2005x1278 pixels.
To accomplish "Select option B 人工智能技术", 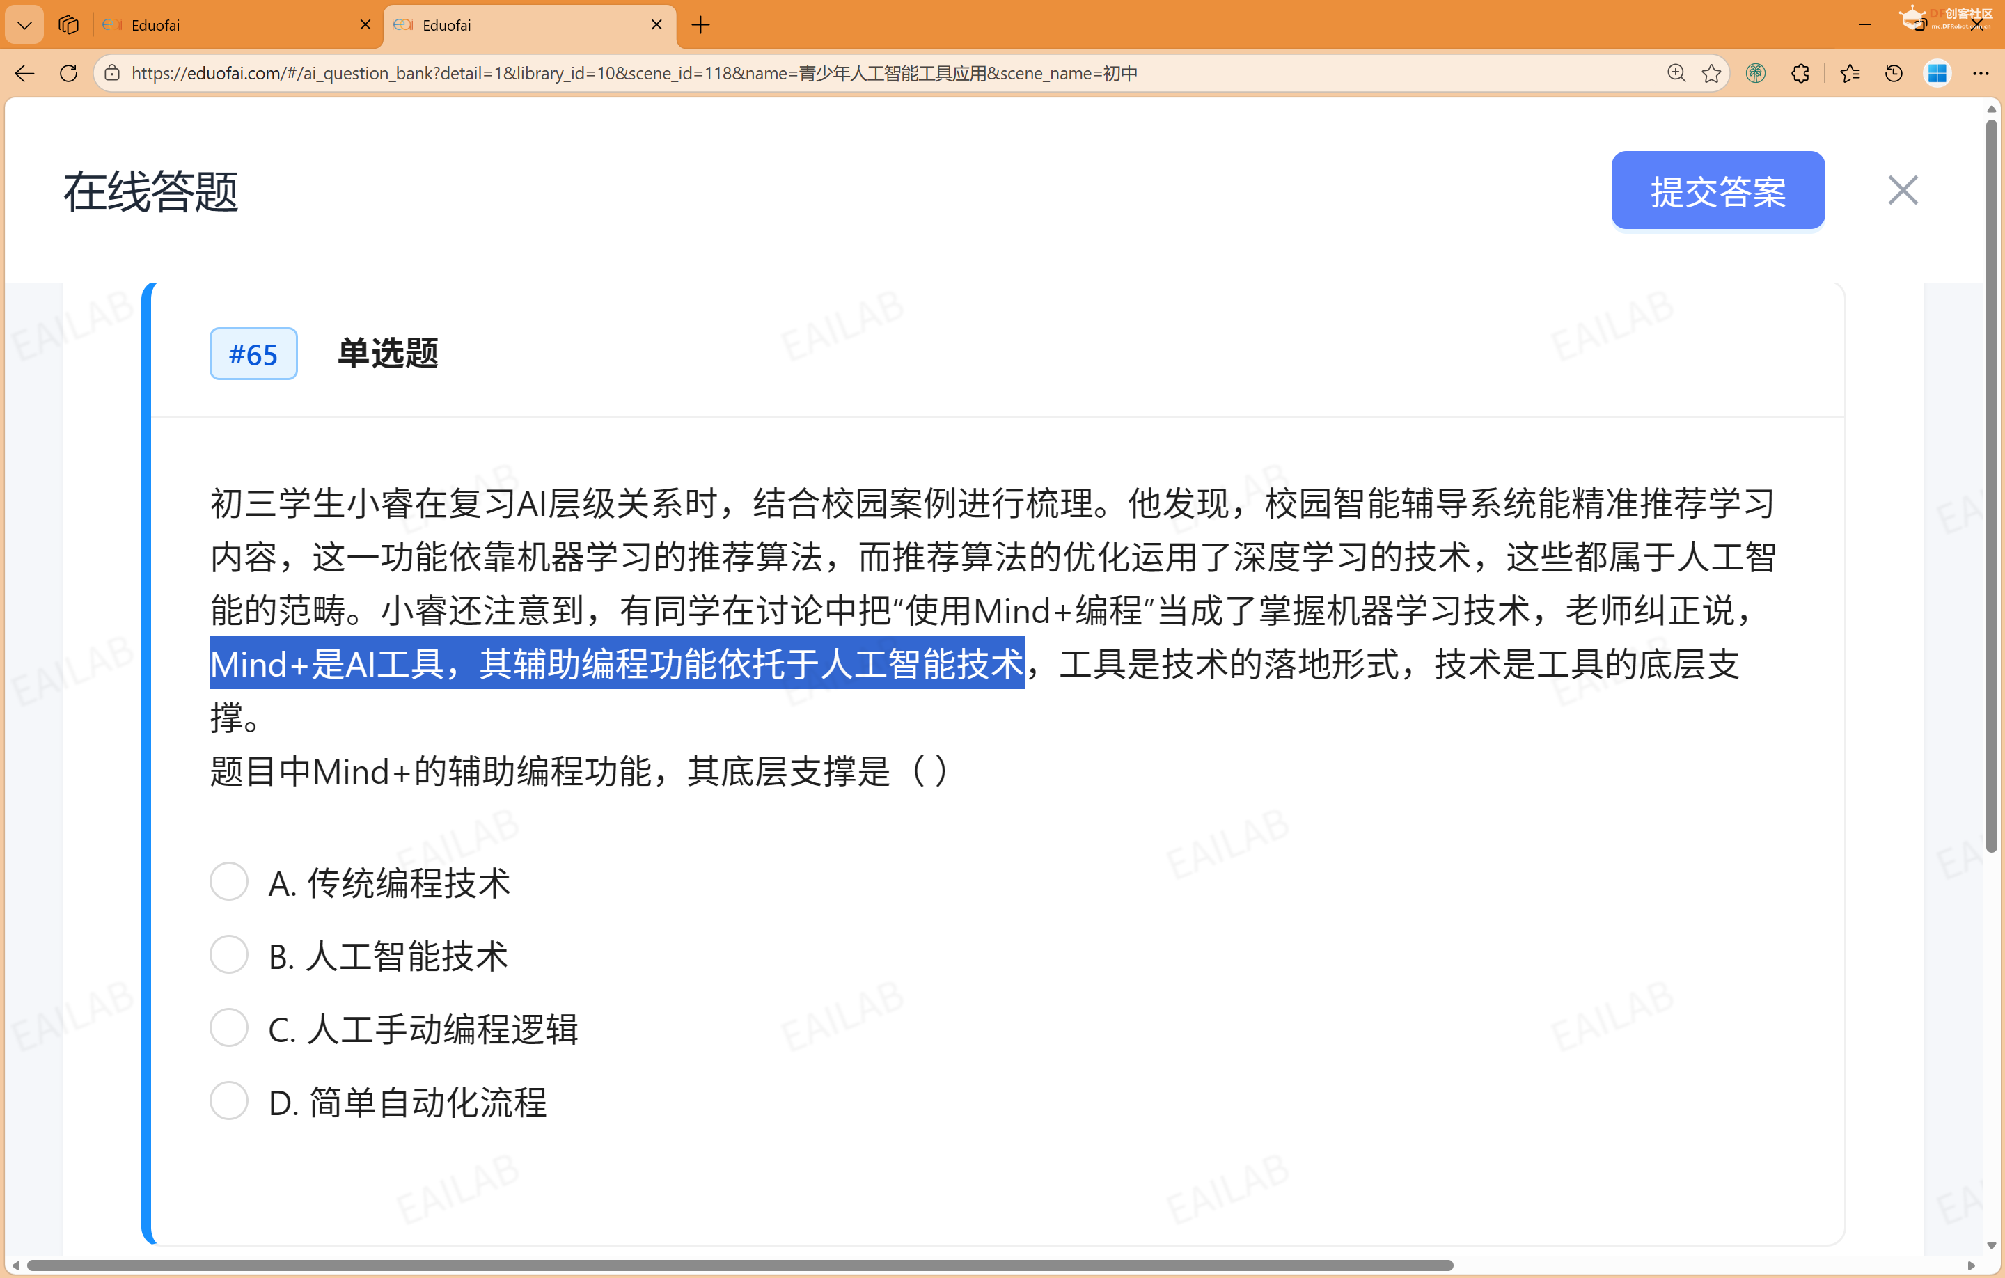I will coord(228,954).
